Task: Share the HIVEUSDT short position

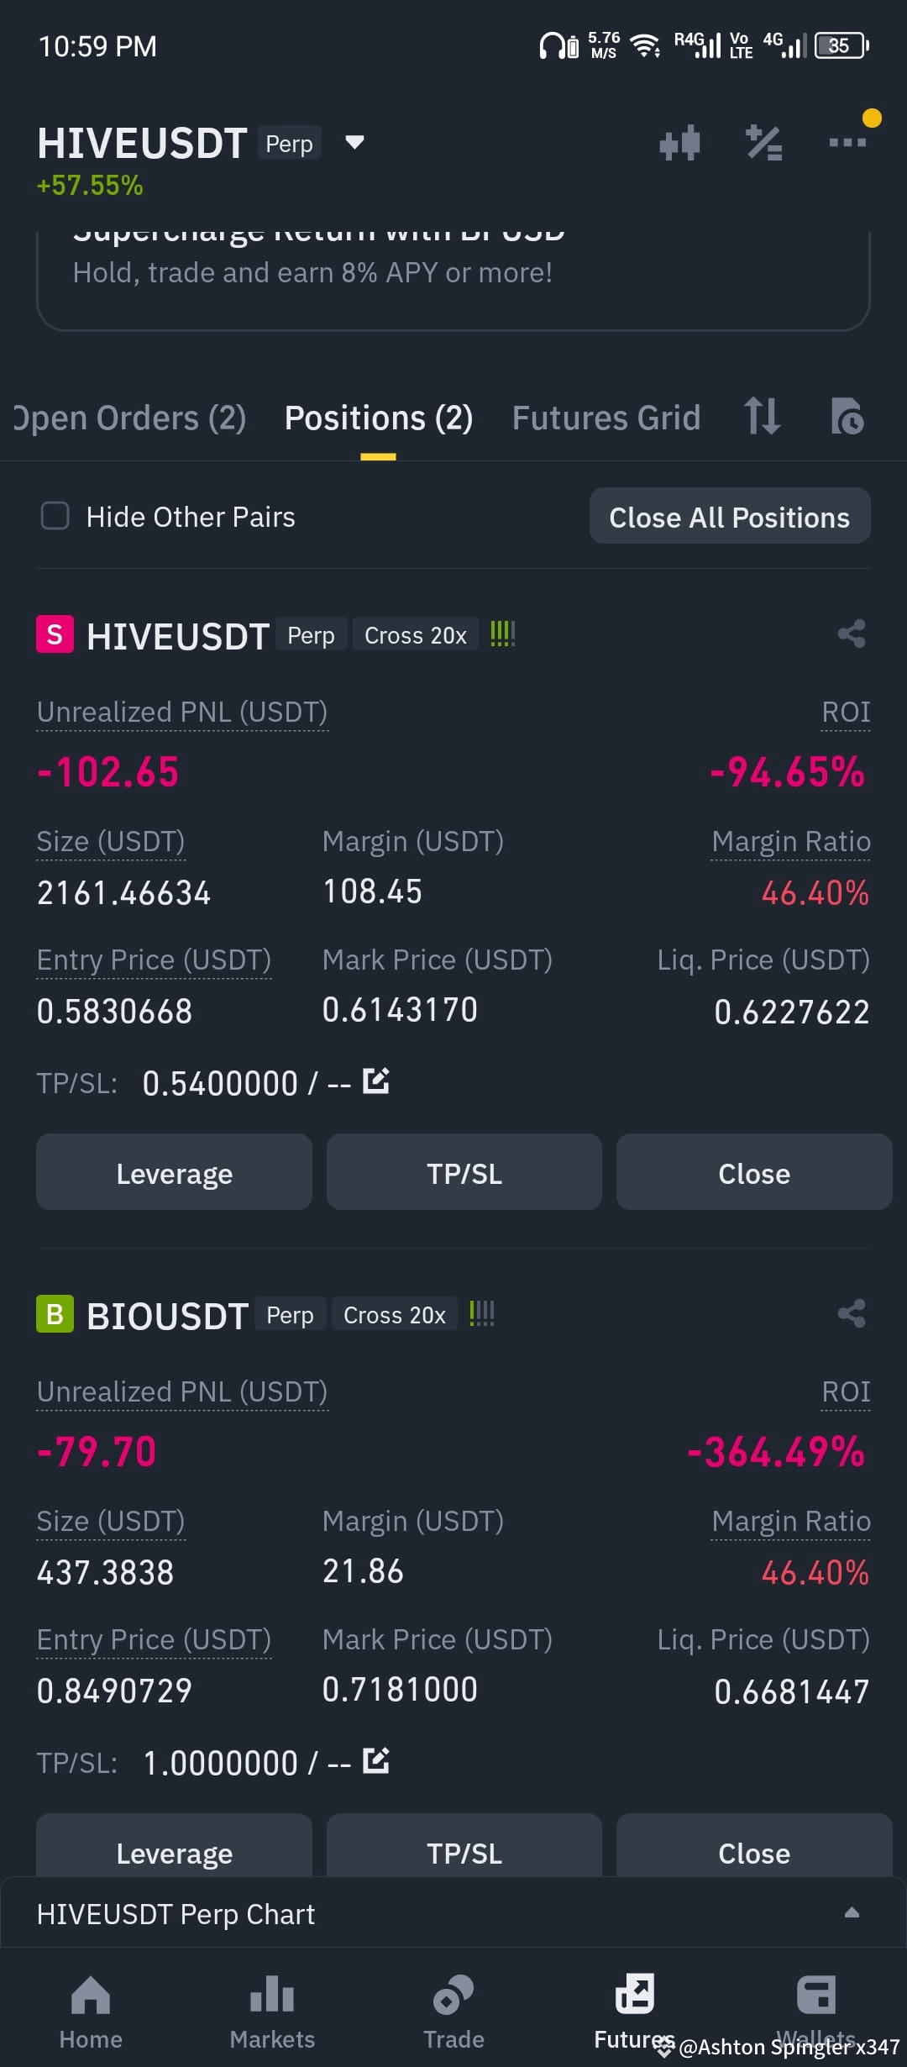Action: pos(851,634)
